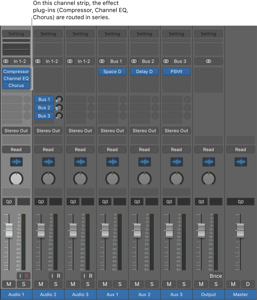Adjust the pan knob on Aux 3

point(176,178)
